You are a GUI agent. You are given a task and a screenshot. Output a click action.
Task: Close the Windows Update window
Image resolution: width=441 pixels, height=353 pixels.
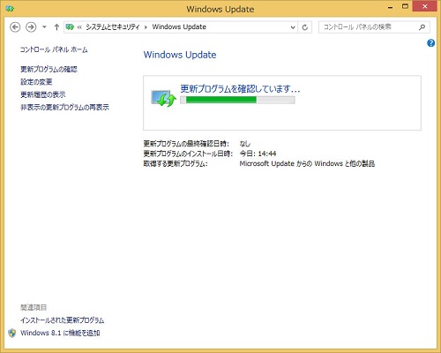424,6
